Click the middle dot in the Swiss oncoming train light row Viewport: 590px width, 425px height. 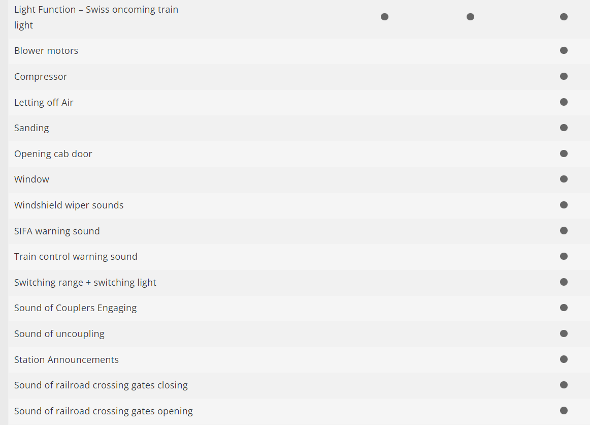(x=470, y=17)
